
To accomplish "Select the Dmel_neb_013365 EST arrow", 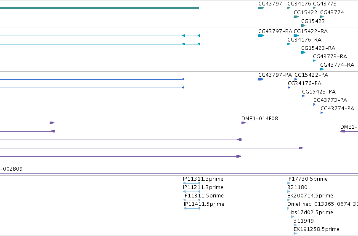I will point(289,208).
